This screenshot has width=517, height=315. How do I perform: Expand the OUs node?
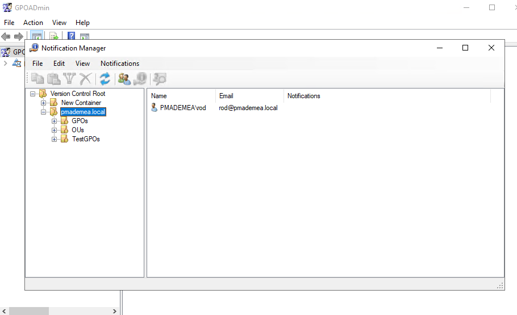[54, 130]
